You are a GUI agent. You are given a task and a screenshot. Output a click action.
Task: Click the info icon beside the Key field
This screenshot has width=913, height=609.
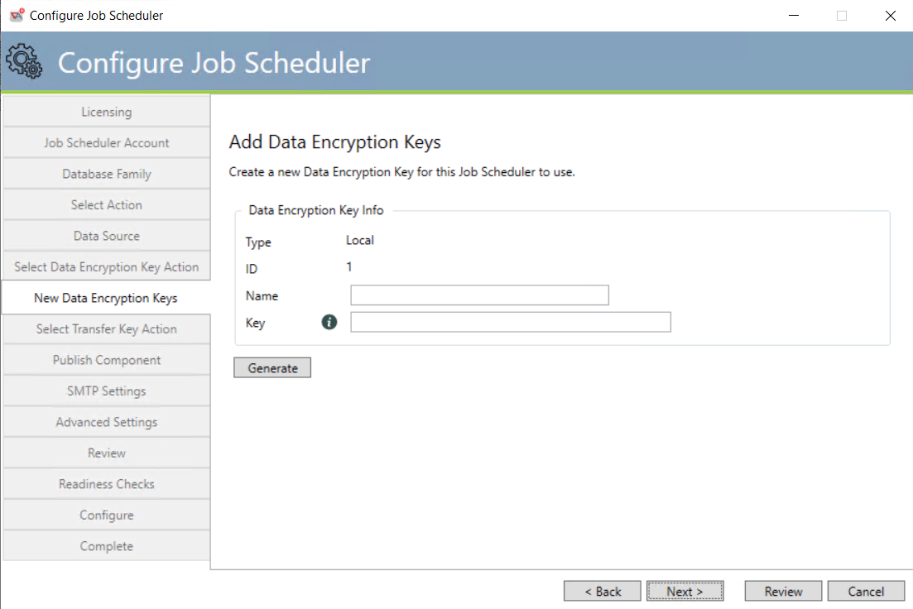(x=329, y=322)
